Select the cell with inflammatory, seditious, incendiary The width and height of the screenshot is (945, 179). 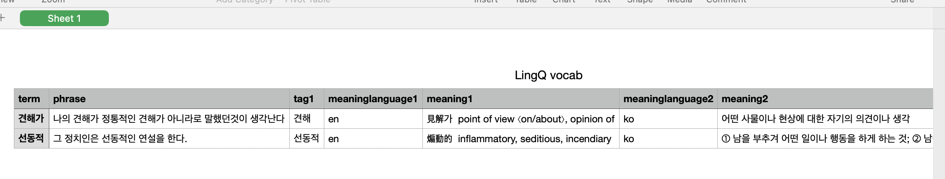click(521, 138)
